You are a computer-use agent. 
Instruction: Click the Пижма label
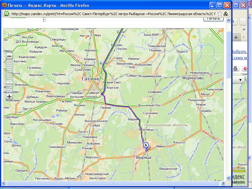(106, 107)
